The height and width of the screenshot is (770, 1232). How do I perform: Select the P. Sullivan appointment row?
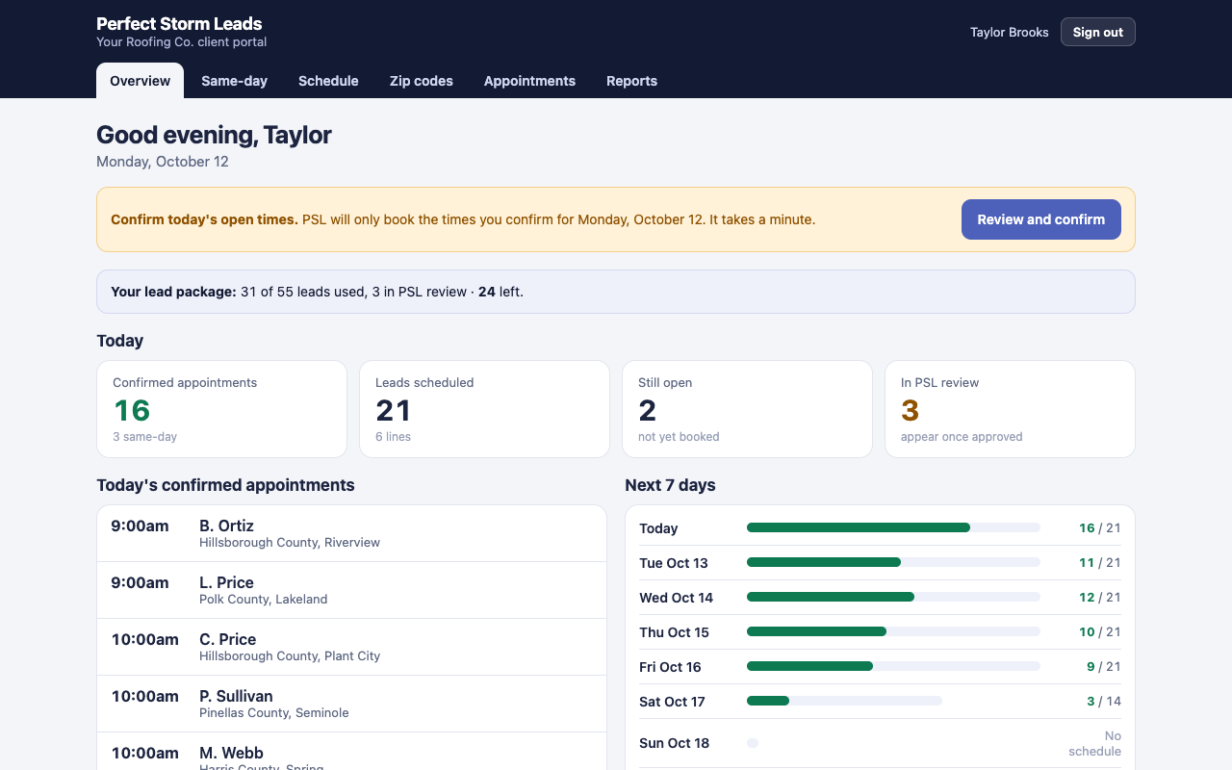351,704
